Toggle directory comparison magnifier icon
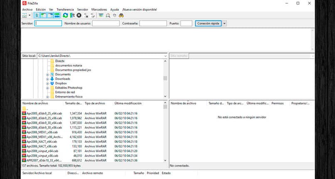Image resolution: width=335 pixels, height=179 pixels. coord(108,15)
